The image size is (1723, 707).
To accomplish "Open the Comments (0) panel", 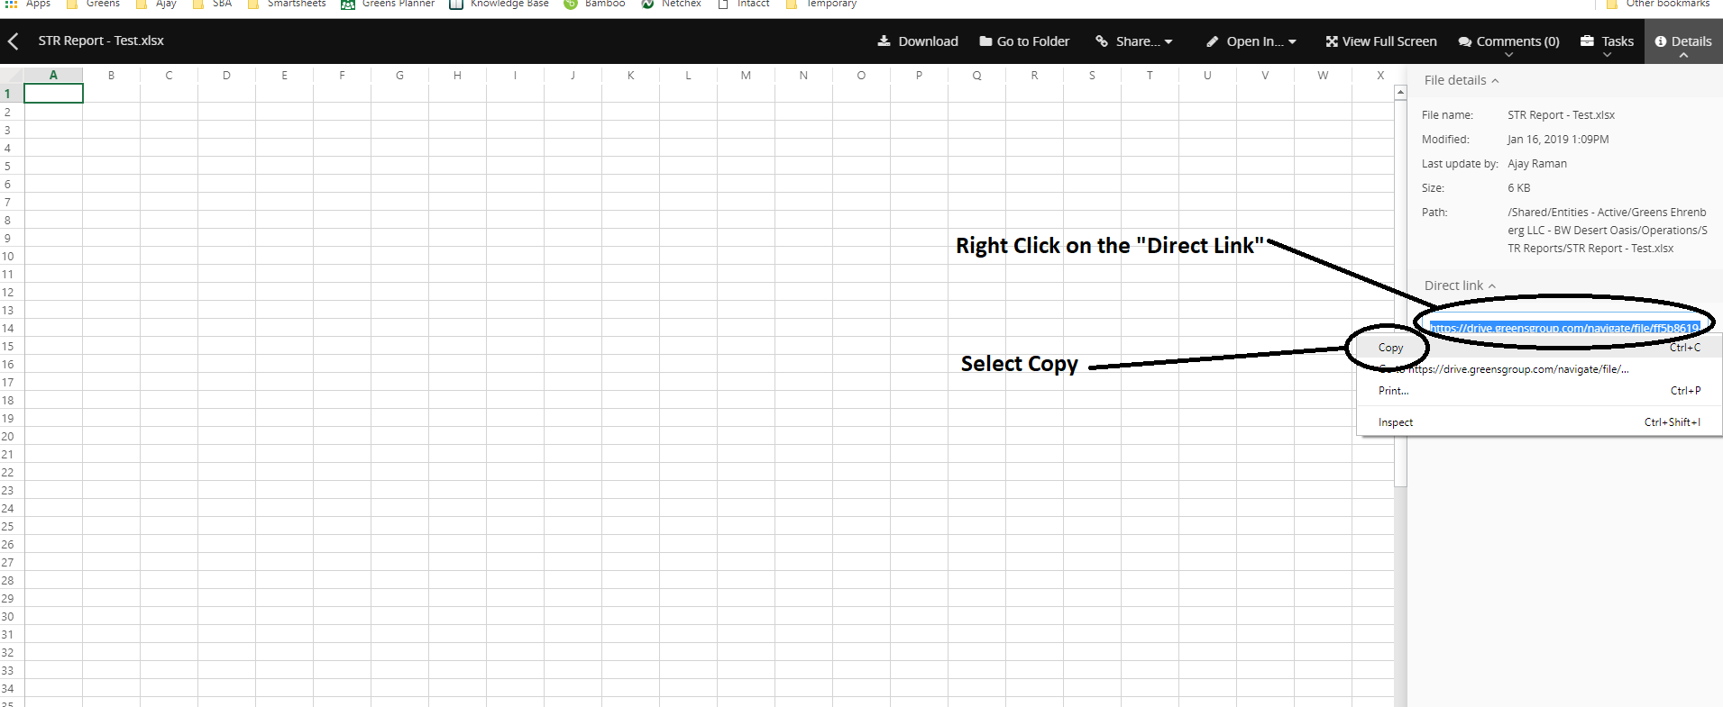I will 1508,41.
